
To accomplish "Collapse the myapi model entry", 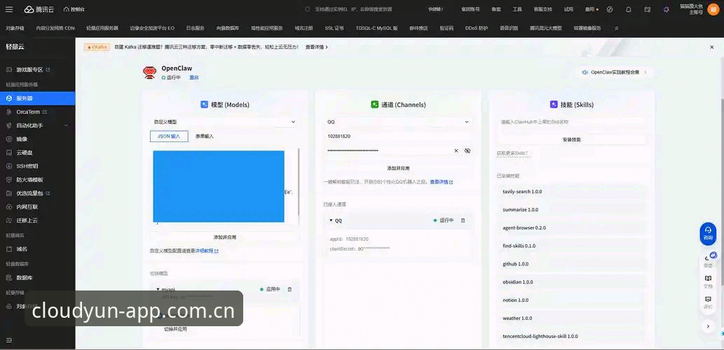I will coord(158,289).
